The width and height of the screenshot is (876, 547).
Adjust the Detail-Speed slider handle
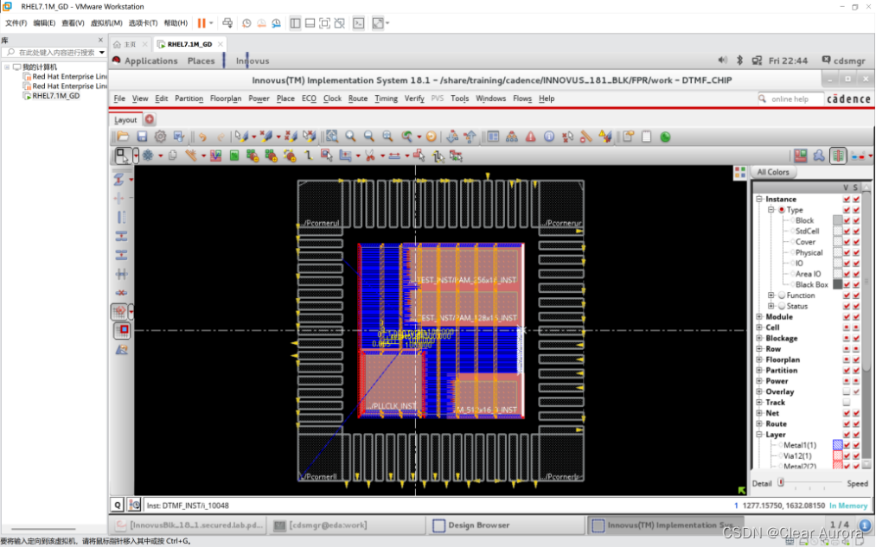point(781,482)
